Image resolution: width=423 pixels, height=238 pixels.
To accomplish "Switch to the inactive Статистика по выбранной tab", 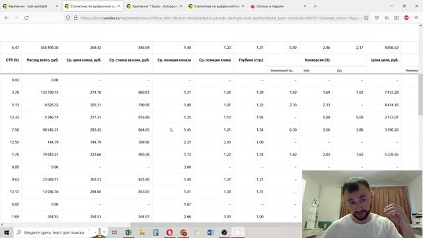I will click(x=215, y=6).
